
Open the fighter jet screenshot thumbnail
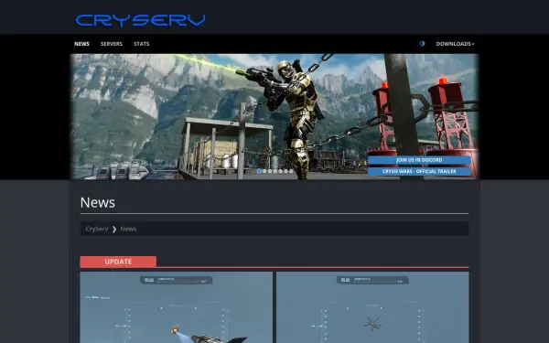click(x=176, y=307)
